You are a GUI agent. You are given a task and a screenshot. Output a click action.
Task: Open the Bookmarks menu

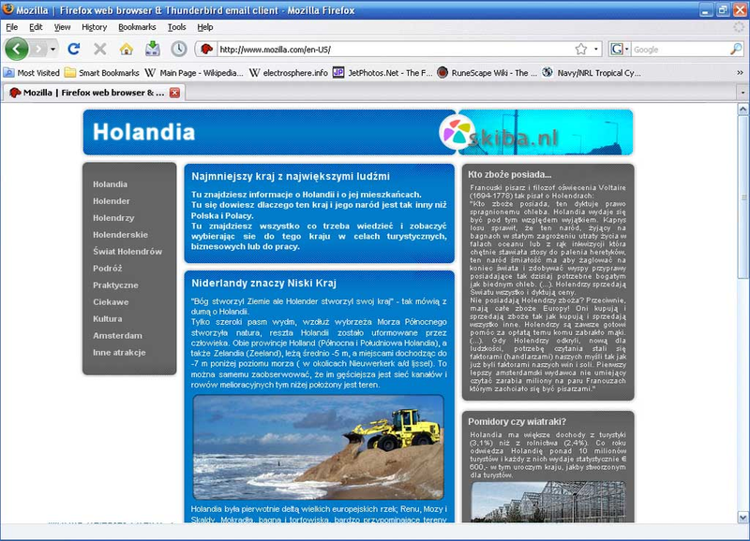(137, 27)
